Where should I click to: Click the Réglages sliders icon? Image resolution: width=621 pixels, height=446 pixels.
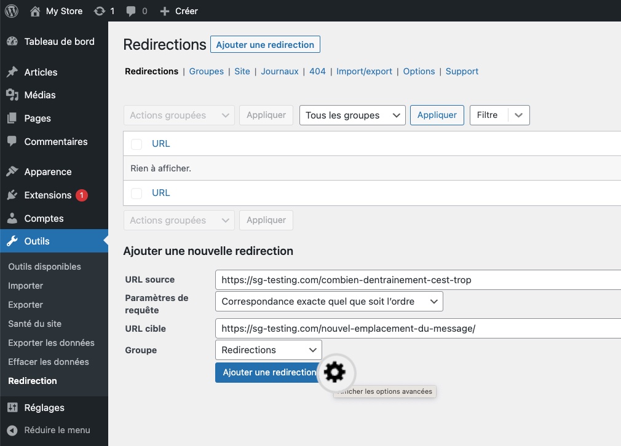pyautogui.click(x=12, y=407)
